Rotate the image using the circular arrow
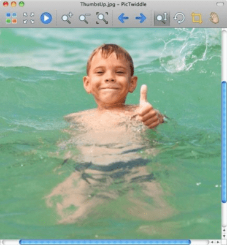The image size is (227, 245). (x=179, y=18)
